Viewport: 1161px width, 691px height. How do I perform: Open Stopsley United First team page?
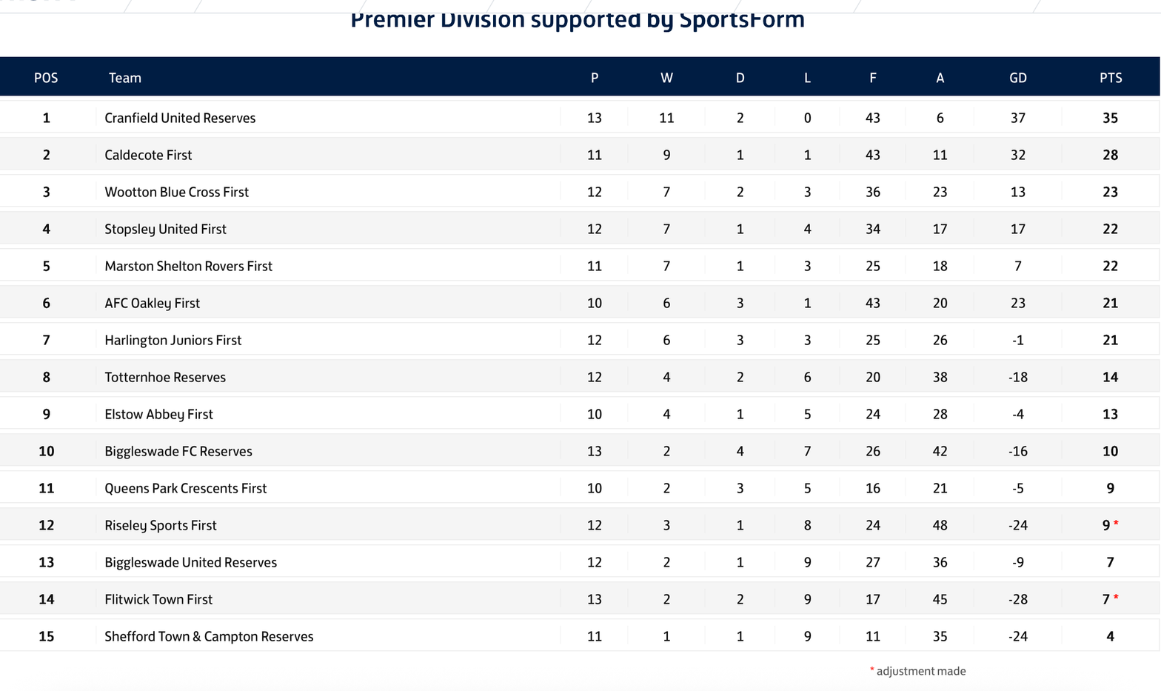click(x=165, y=229)
